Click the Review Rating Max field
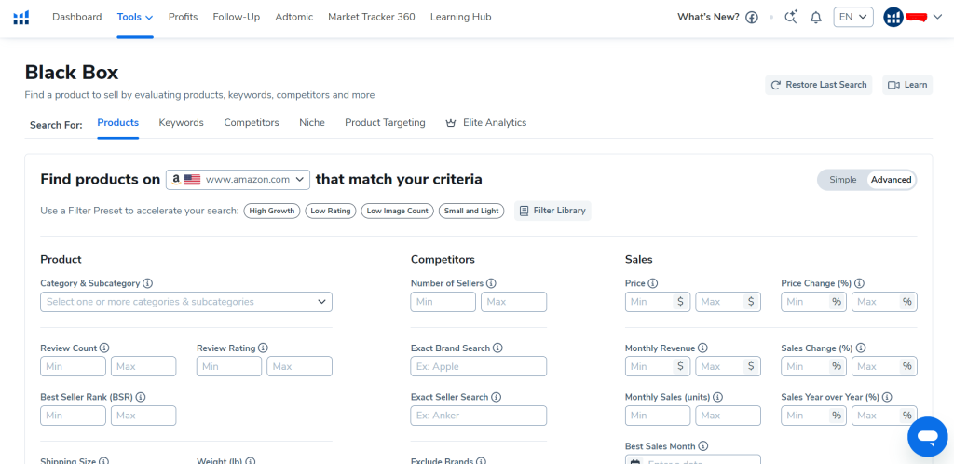The image size is (954, 464). point(299,367)
